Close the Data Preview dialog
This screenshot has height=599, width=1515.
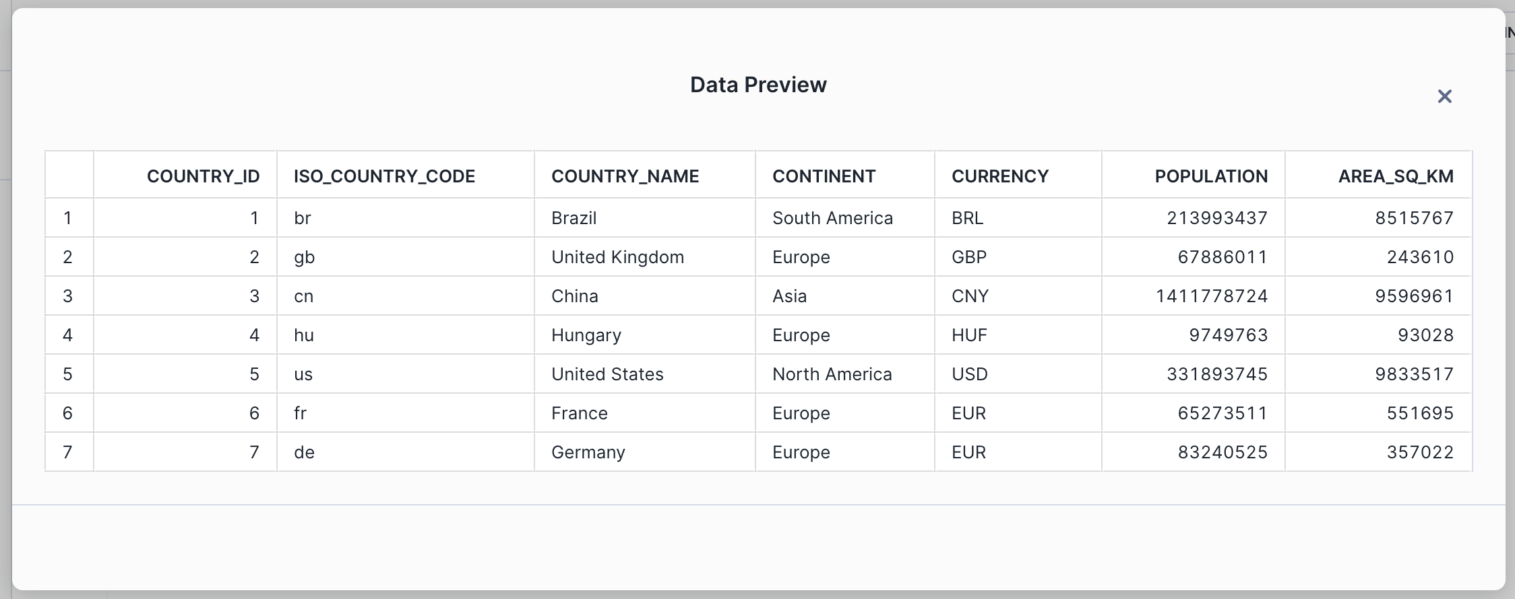1444,97
